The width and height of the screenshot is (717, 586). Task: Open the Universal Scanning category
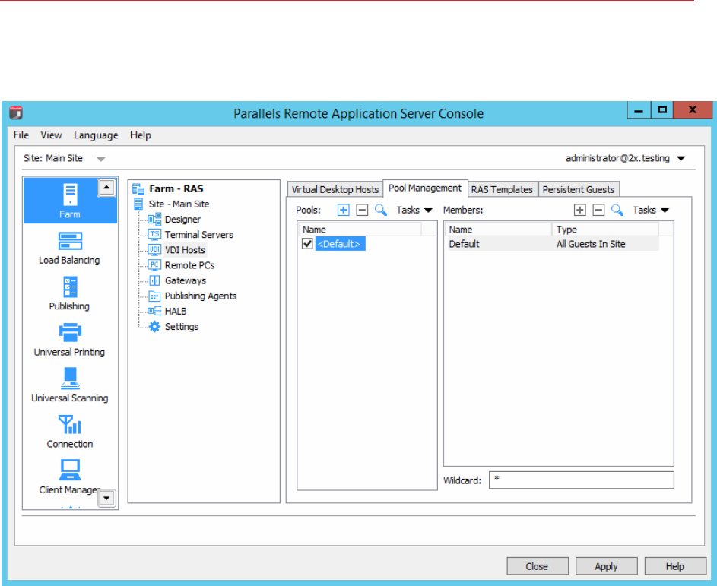[x=69, y=386]
